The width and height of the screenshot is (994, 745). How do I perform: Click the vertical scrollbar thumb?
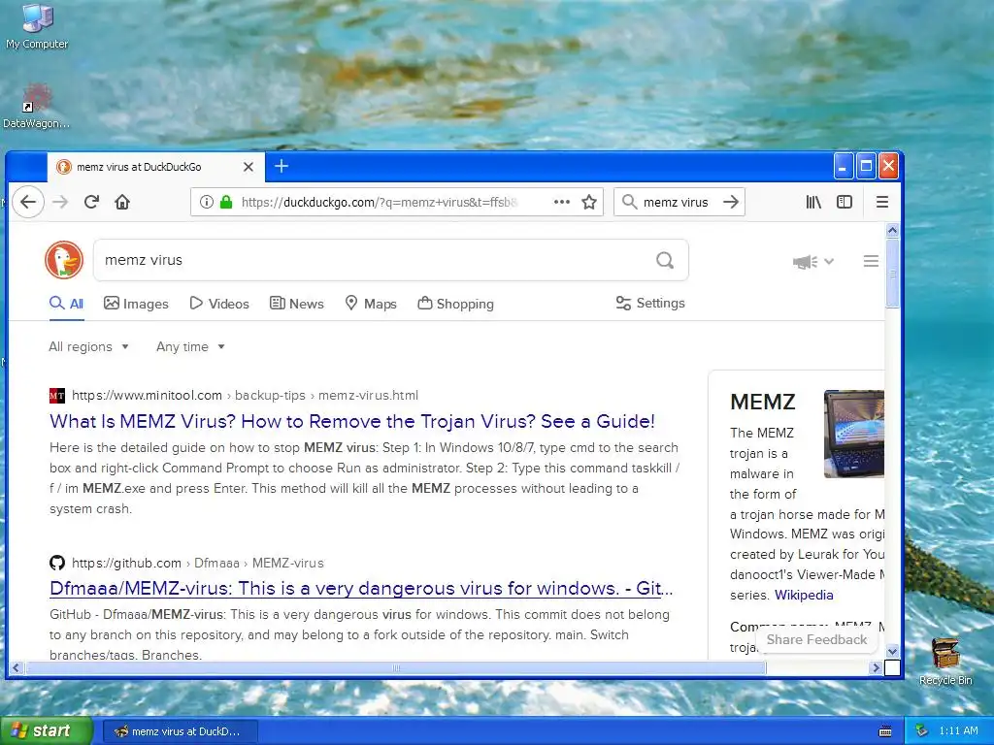pos(893,273)
